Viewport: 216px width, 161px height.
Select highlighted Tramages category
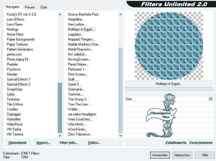[14, 114]
